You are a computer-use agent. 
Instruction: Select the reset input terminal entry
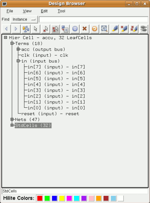click(50, 114)
